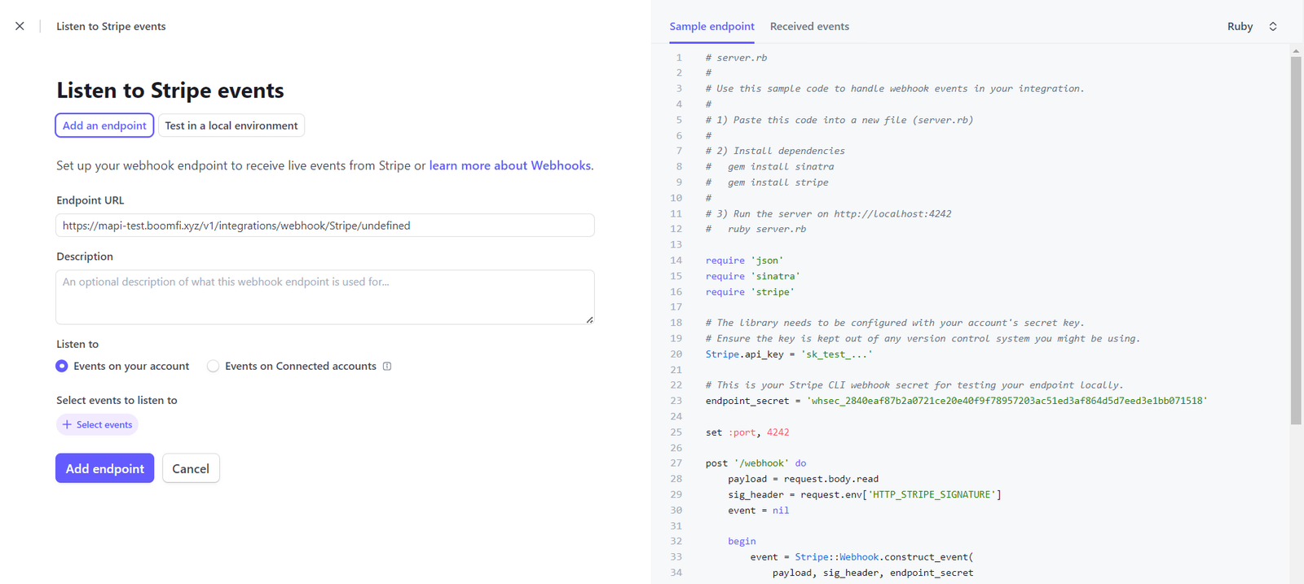Click the "require 'stripe'" code line
Screen dimensions: 1304x584
750,292
